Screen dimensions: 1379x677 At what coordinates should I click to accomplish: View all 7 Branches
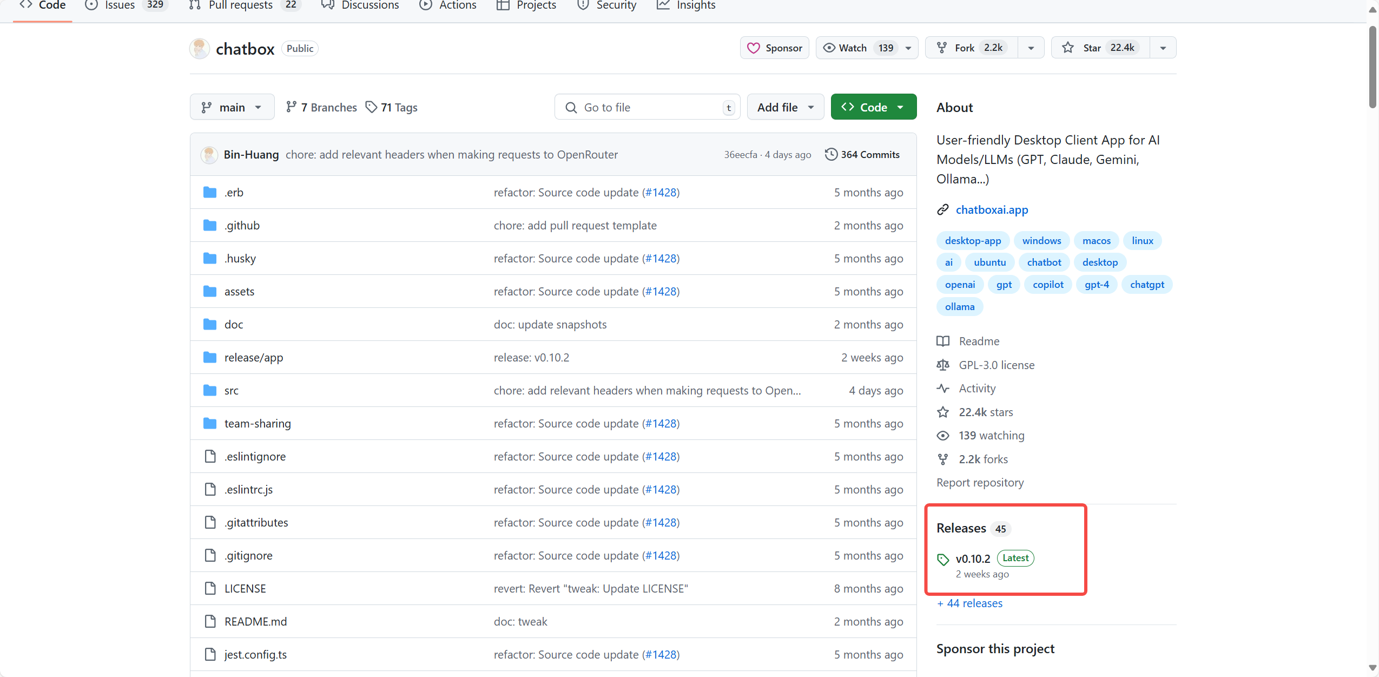pos(321,108)
